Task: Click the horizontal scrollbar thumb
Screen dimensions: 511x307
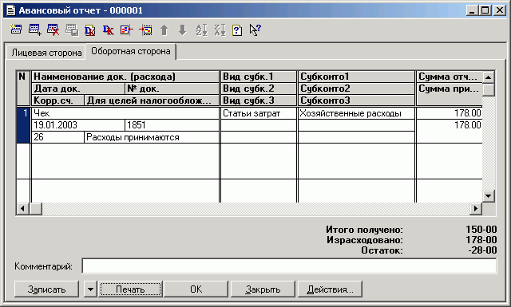Action: coord(35,208)
